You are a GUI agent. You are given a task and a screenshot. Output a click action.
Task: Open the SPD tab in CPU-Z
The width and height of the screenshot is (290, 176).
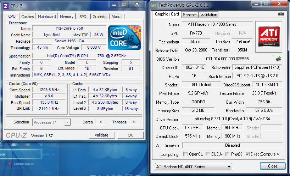point(83,17)
